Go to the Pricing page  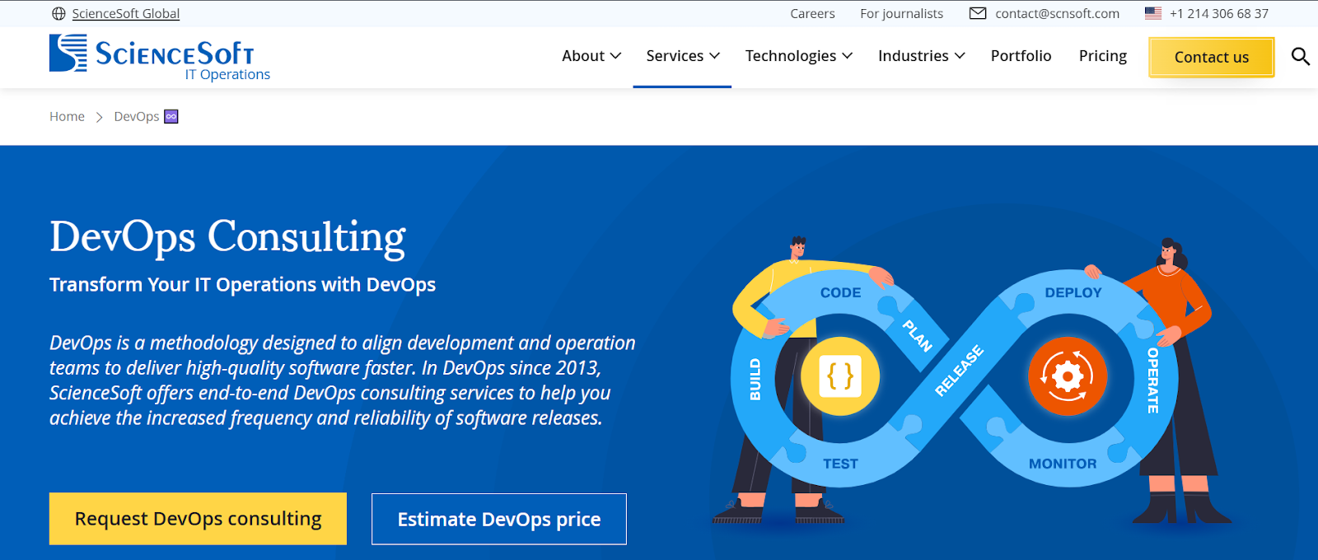[x=1103, y=56]
